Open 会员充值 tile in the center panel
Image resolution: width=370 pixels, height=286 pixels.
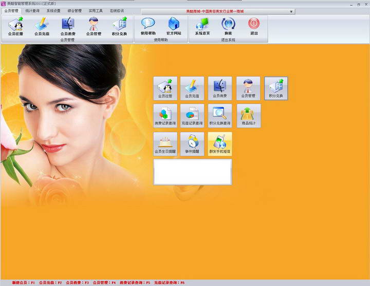click(192, 89)
